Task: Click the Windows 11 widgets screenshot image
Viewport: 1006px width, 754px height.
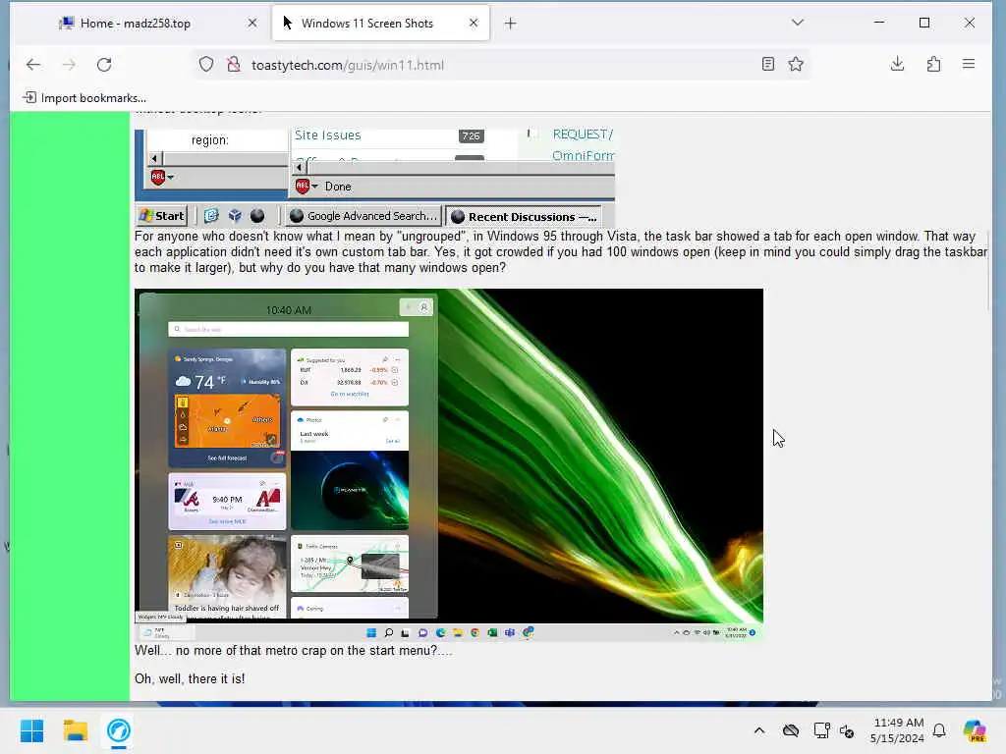Action: (448, 464)
